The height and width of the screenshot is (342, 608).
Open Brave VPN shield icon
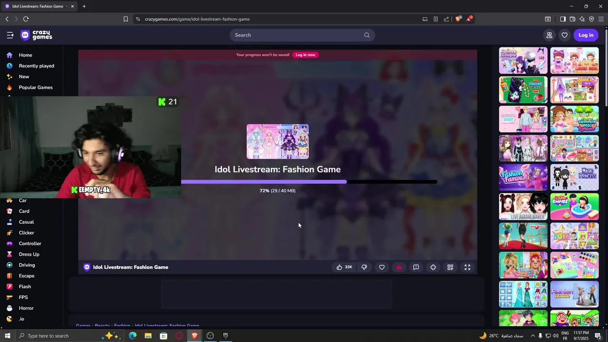tap(591, 19)
